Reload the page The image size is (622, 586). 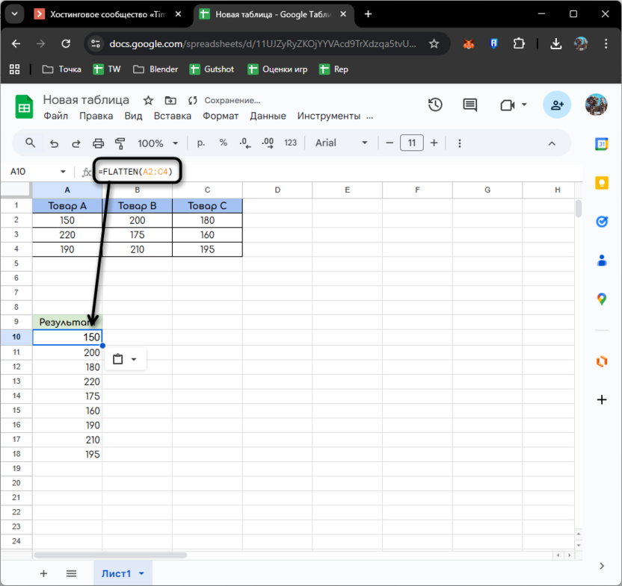(66, 43)
